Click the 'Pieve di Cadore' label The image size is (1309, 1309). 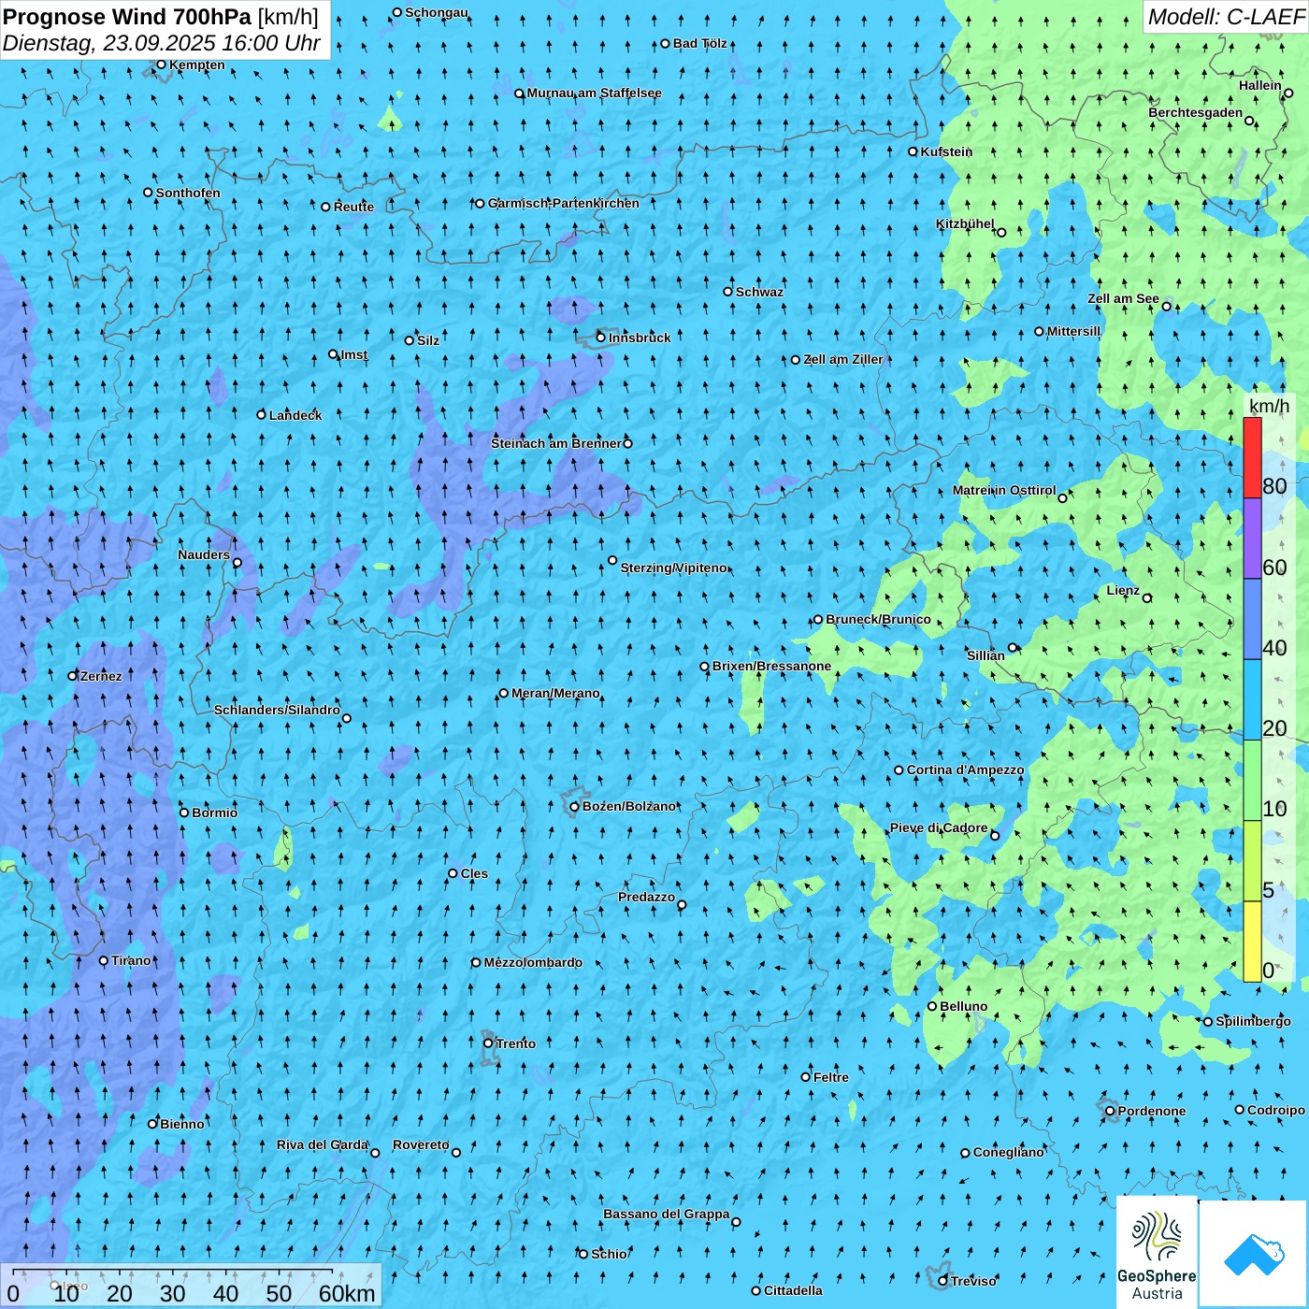[x=939, y=827]
